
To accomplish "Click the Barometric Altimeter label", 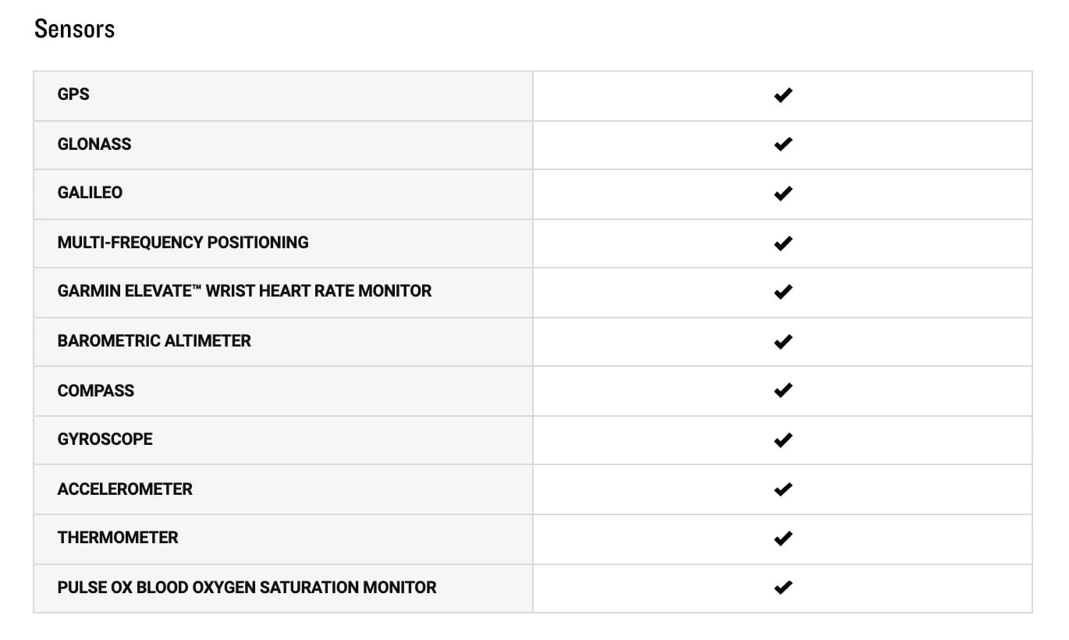I will click(154, 341).
